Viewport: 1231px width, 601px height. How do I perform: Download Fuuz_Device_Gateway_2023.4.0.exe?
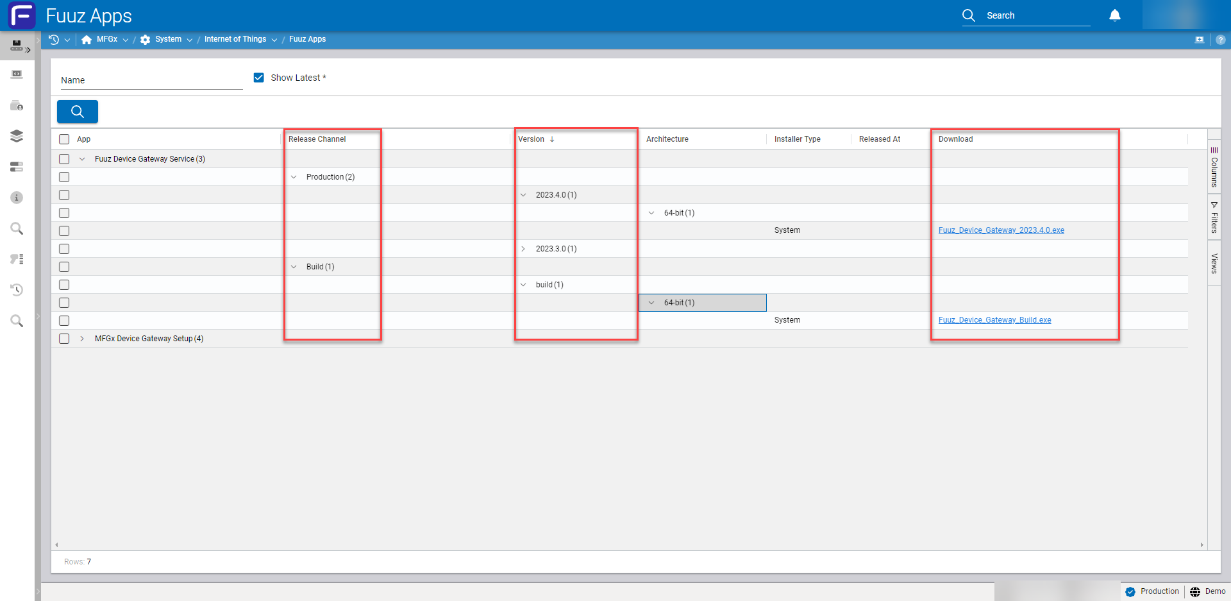coord(1001,230)
